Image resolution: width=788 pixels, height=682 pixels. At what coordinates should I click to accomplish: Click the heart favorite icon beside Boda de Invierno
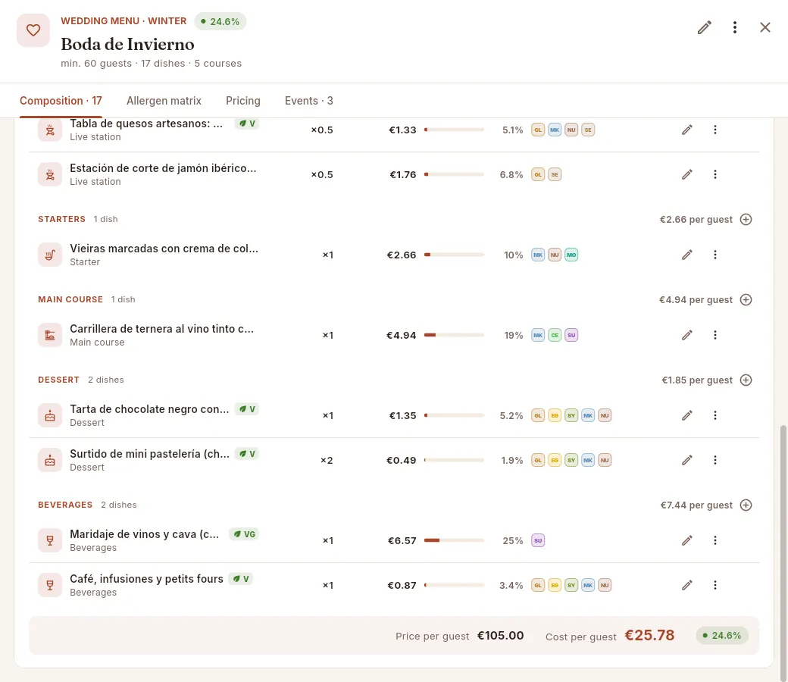[33, 30]
